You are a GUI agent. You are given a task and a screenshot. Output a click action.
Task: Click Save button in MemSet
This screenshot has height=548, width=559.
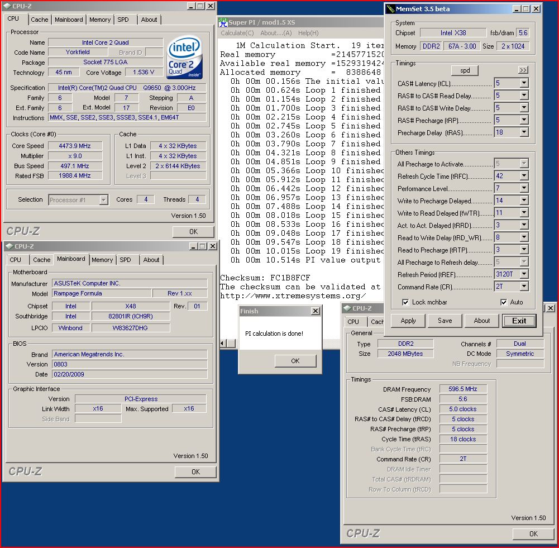point(445,321)
